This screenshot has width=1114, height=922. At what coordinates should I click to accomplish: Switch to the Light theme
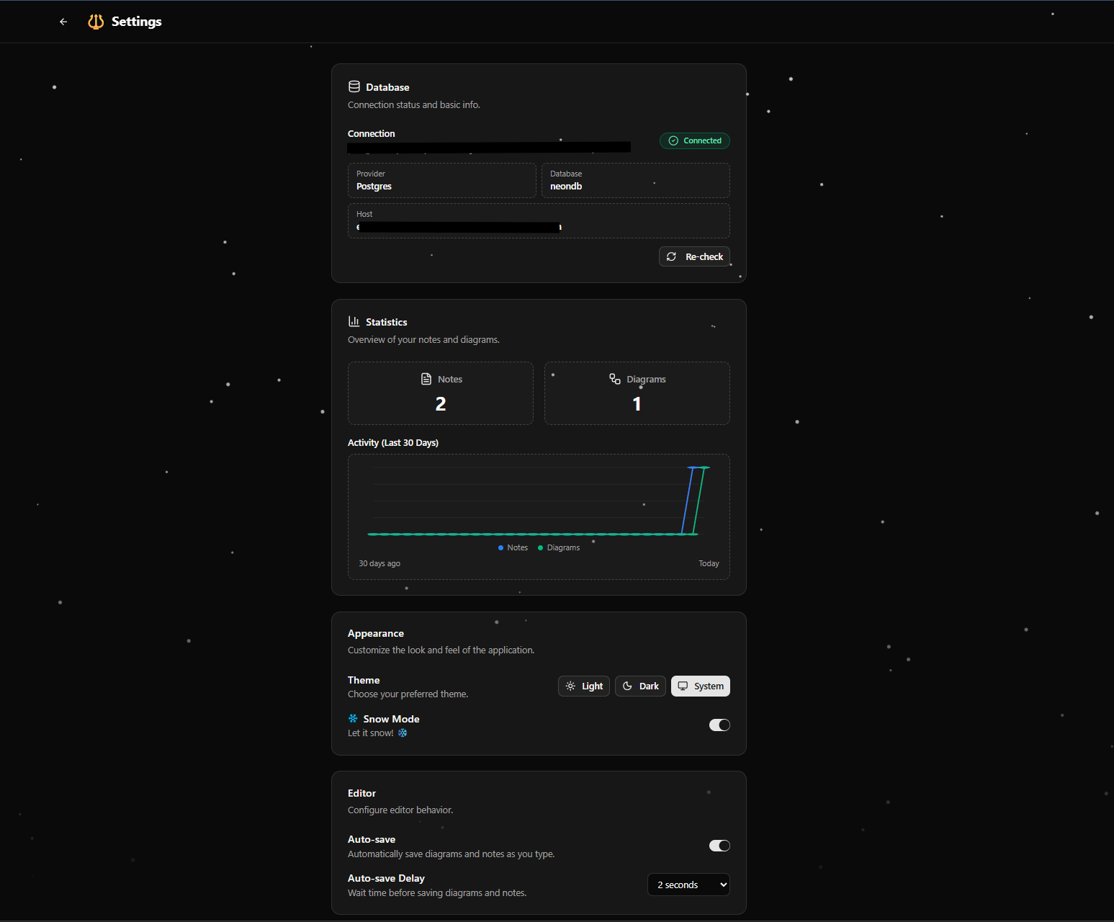584,686
